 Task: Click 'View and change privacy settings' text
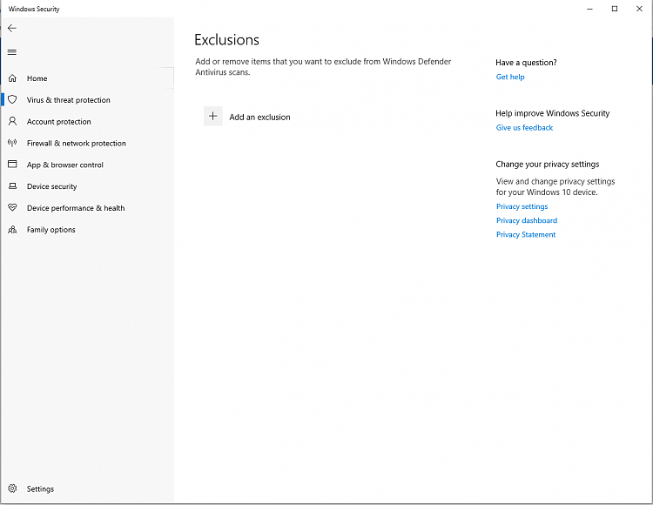(x=555, y=187)
